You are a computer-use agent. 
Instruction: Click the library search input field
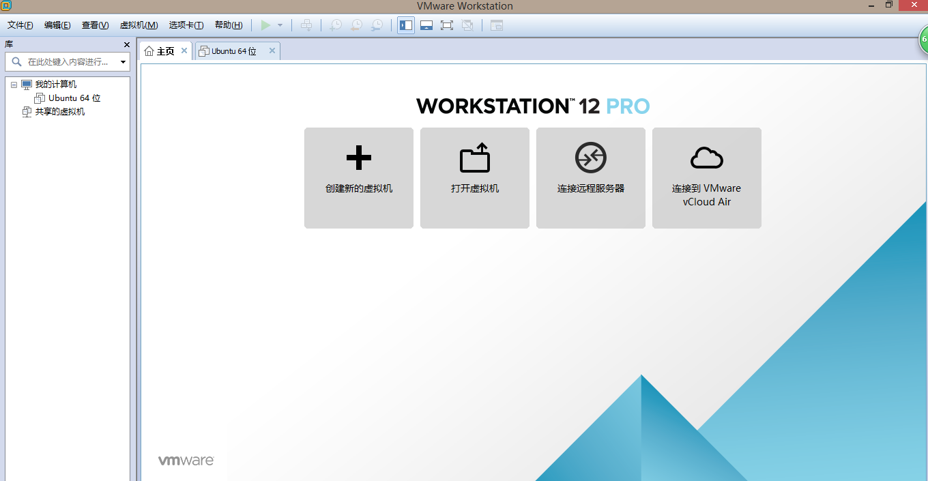point(67,62)
